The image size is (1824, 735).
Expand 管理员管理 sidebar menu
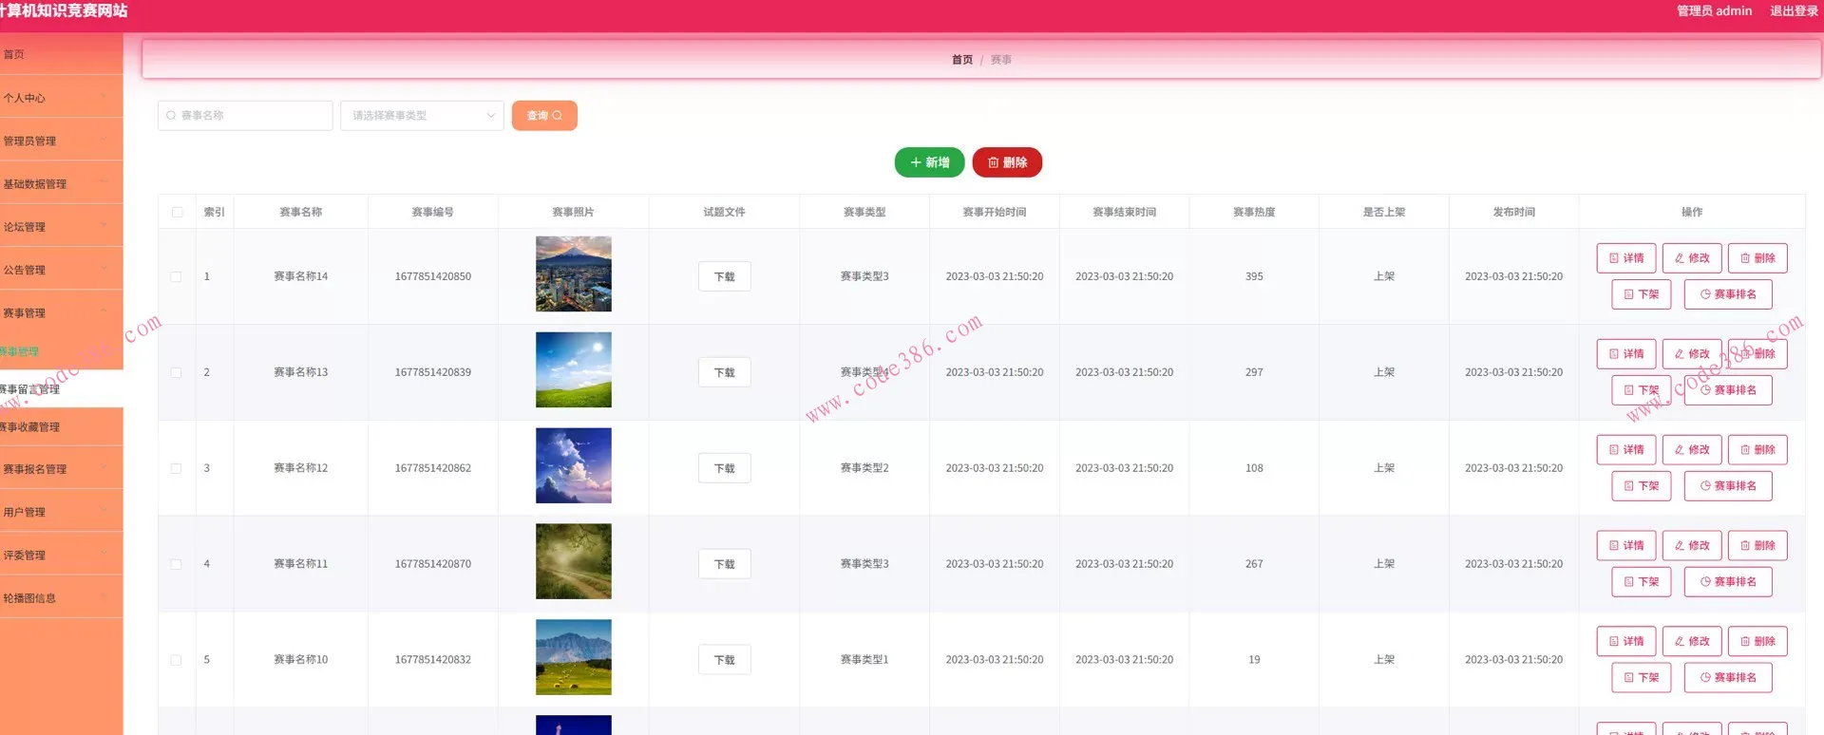click(x=61, y=141)
